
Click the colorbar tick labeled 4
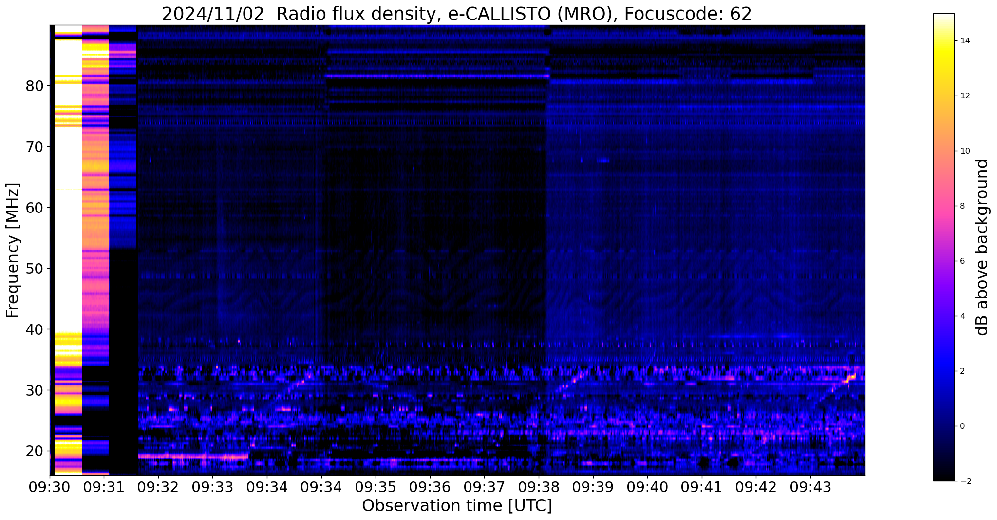click(961, 316)
